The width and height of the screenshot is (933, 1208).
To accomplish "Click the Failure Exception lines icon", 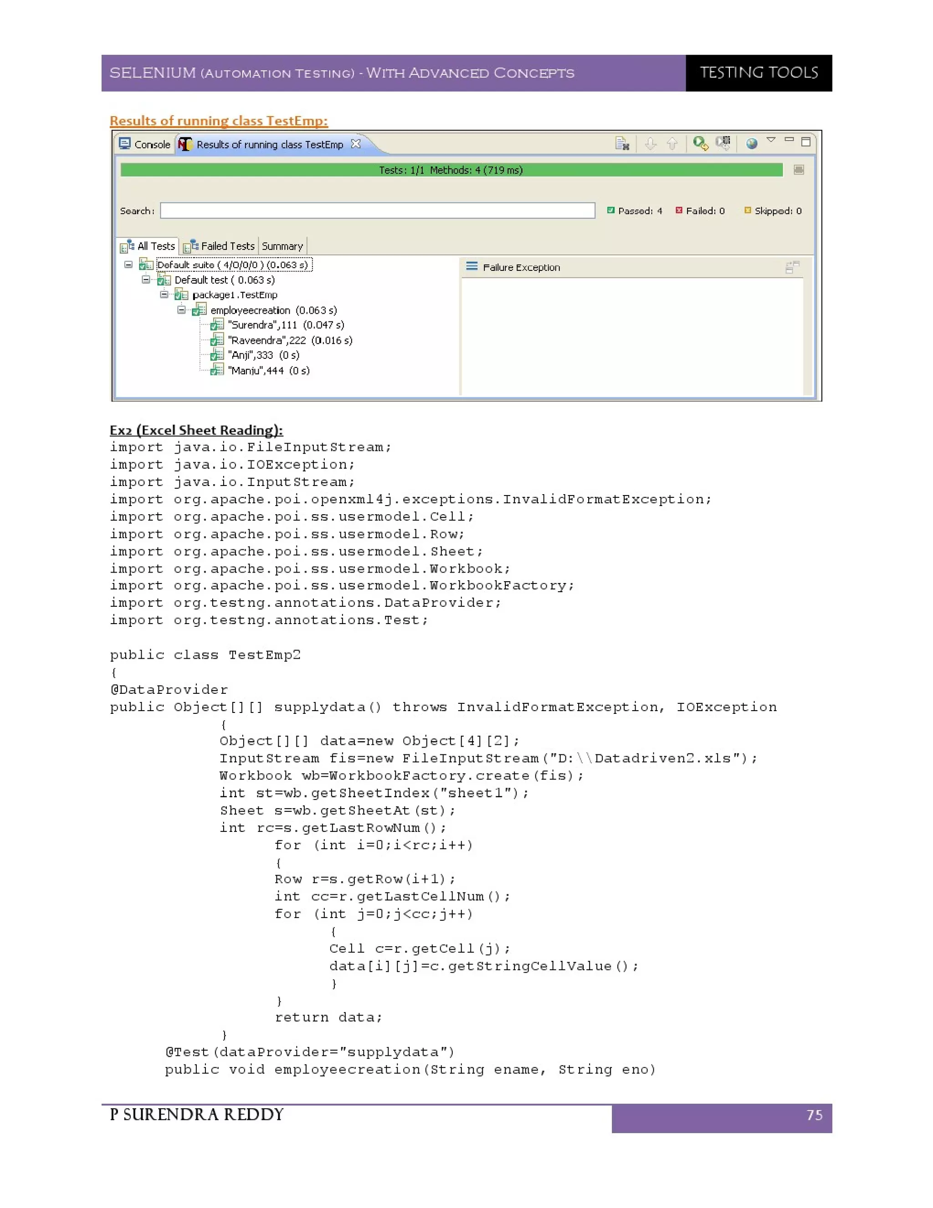I will click(472, 267).
